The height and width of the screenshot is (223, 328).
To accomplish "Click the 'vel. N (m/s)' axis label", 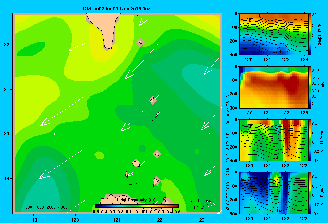I will (x=322, y=141).
